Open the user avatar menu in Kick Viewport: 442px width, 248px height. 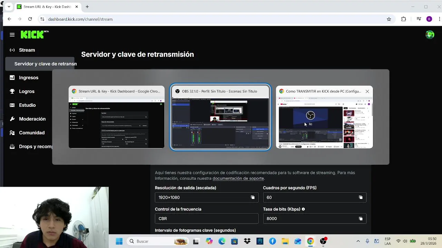pos(430,34)
